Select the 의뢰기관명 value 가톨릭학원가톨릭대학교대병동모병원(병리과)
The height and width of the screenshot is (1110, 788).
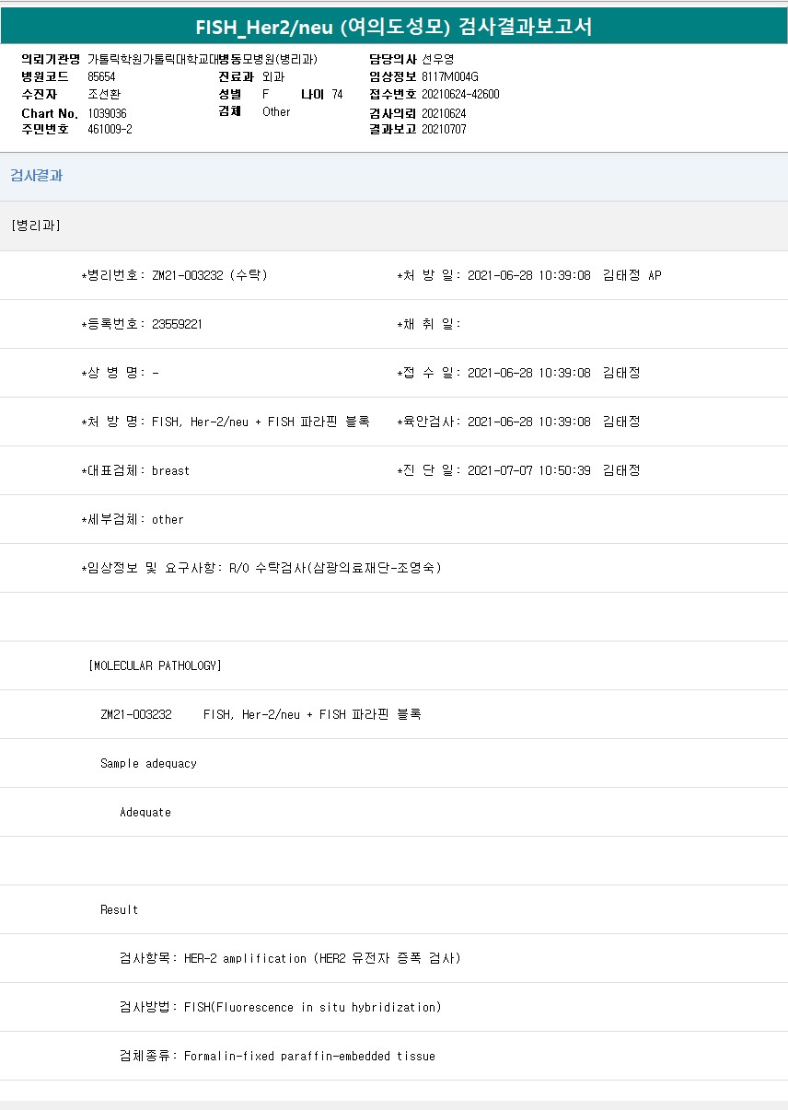(203, 59)
